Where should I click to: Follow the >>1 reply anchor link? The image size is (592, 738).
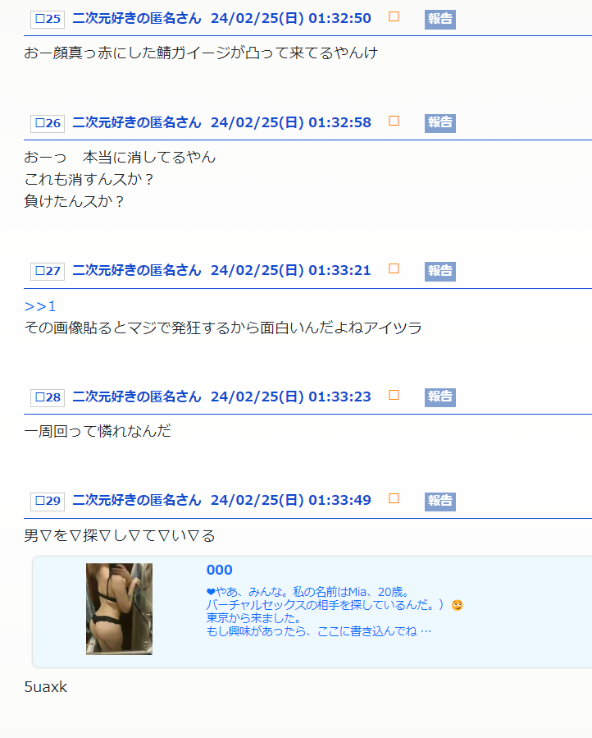click(x=40, y=307)
